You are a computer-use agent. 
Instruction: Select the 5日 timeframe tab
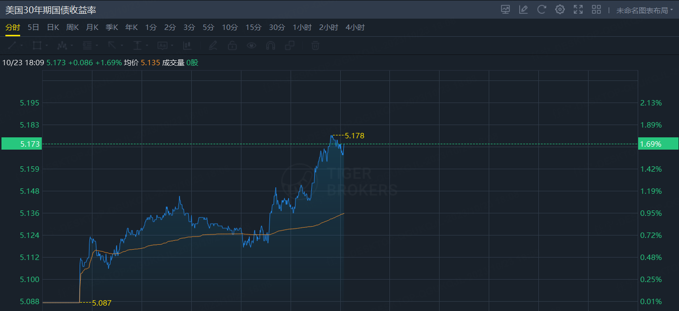33,27
